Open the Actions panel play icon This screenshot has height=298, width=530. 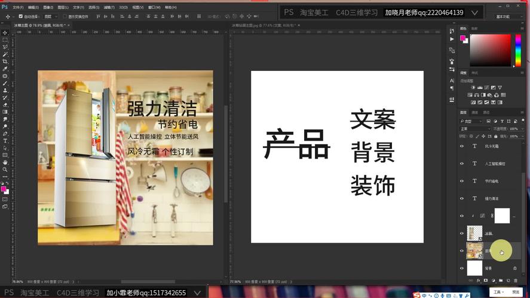click(452, 39)
